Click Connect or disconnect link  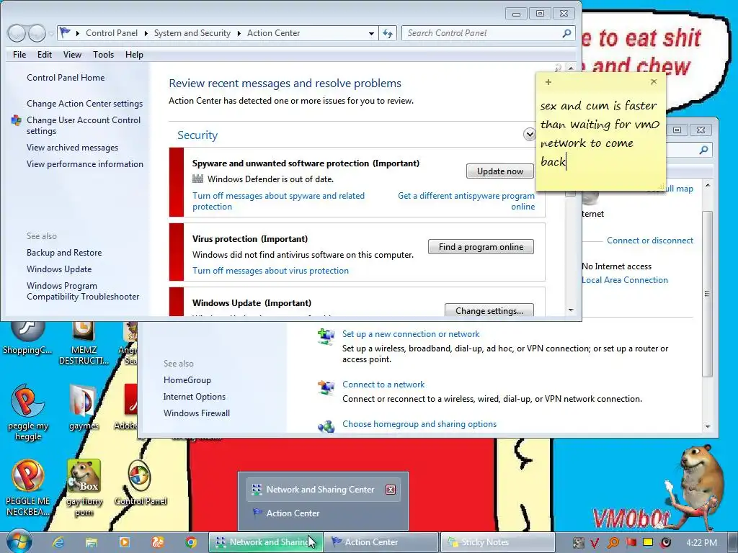point(650,240)
